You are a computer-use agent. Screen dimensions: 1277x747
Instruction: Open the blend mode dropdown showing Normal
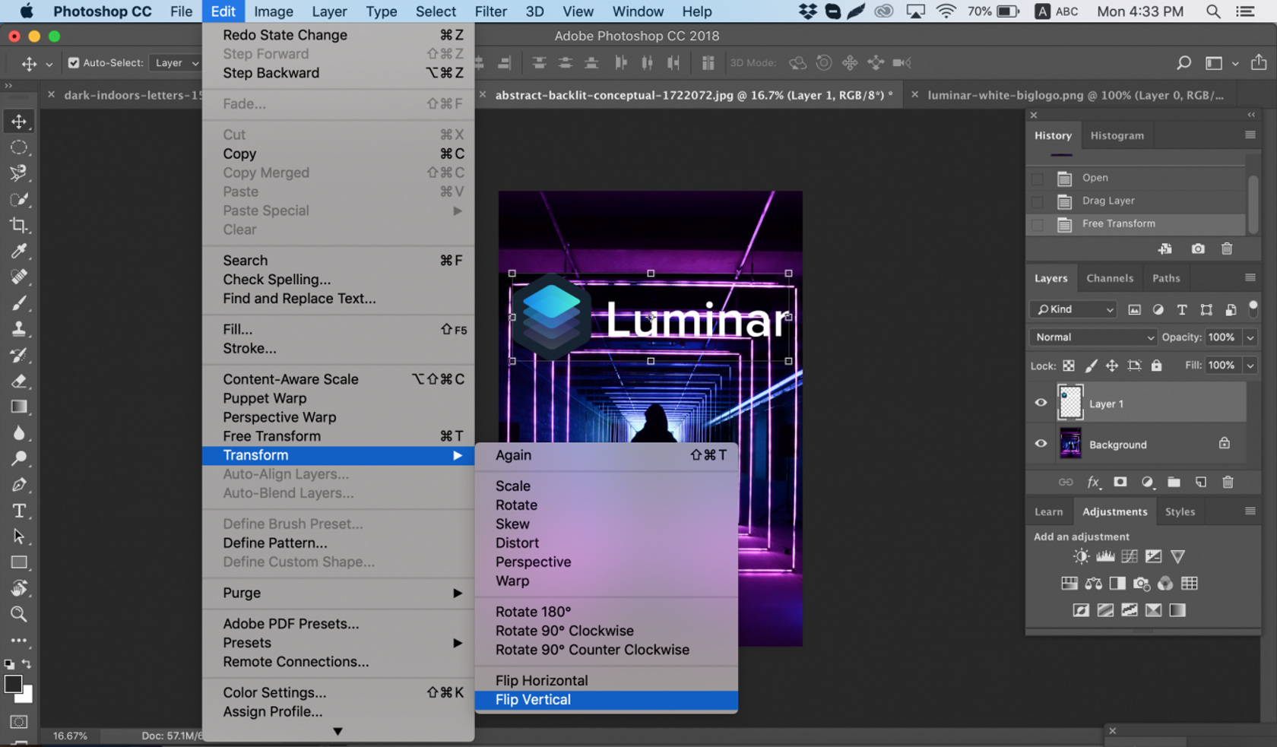1092,337
